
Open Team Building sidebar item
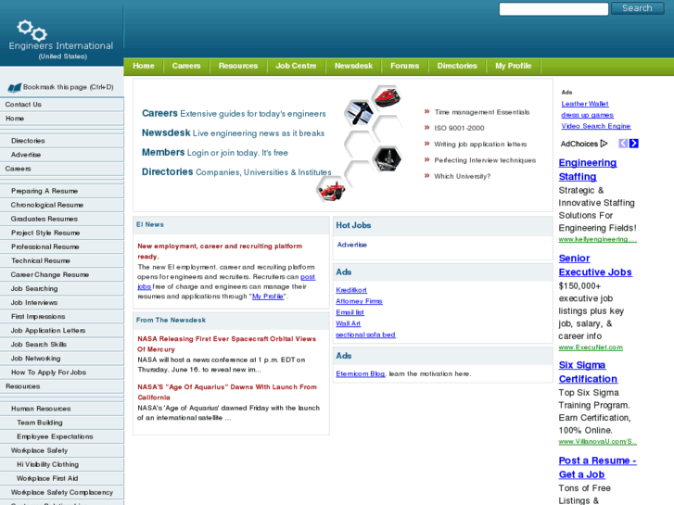click(x=62, y=423)
